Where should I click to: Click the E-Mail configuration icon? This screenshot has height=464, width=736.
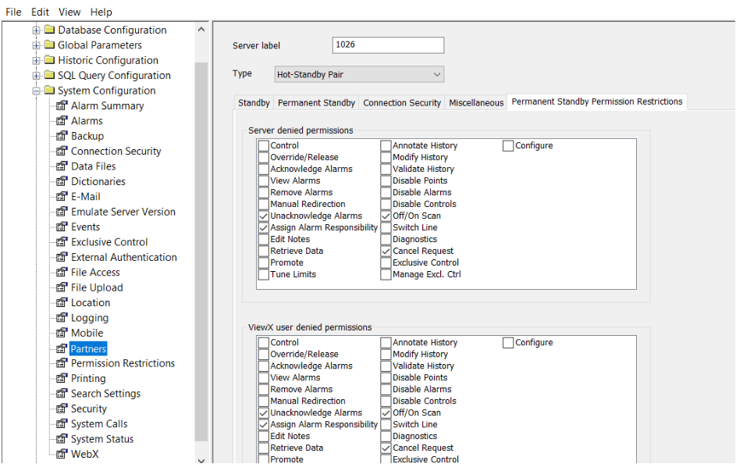pyautogui.click(x=62, y=197)
